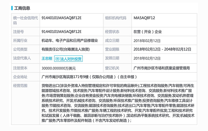Click registration authority 广州市南沙区市场和质量监督管理局
The height and width of the screenshot is (131, 208).
point(162,68)
